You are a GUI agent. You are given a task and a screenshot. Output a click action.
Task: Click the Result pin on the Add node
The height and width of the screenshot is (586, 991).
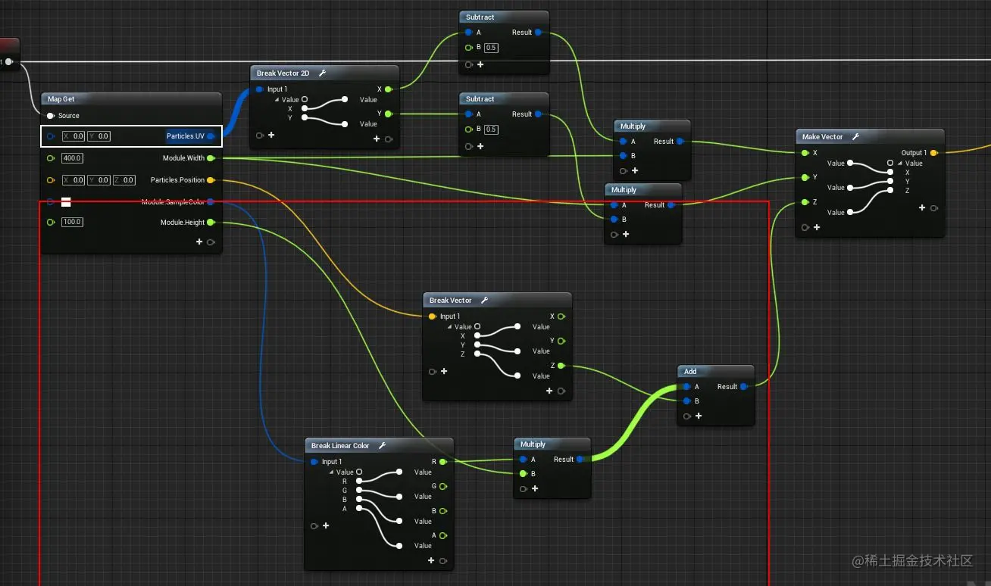click(x=744, y=387)
